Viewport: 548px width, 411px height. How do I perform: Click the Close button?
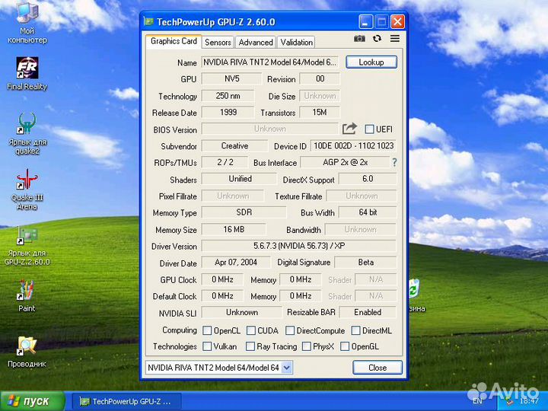[378, 368]
